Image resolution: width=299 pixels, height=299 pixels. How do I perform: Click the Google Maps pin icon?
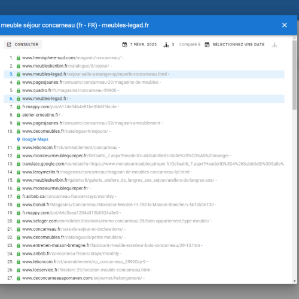pyautogui.click(x=19, y=139)
